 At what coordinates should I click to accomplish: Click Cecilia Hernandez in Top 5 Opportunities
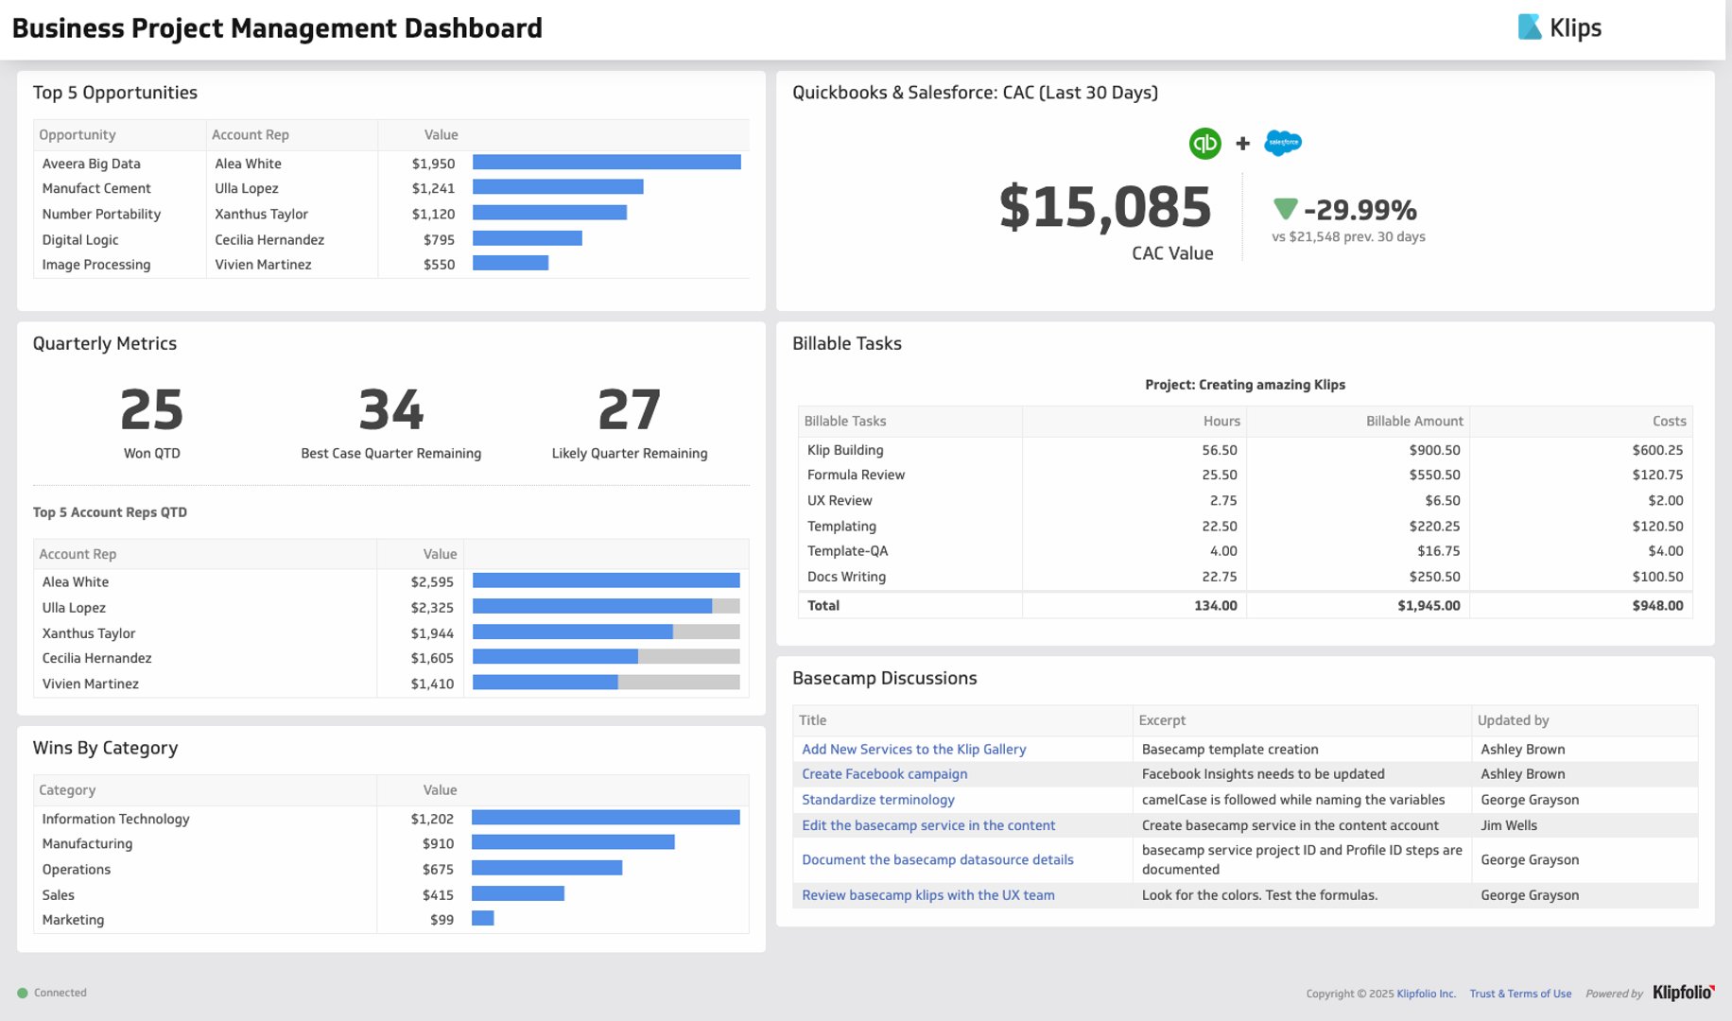point(269,240)
